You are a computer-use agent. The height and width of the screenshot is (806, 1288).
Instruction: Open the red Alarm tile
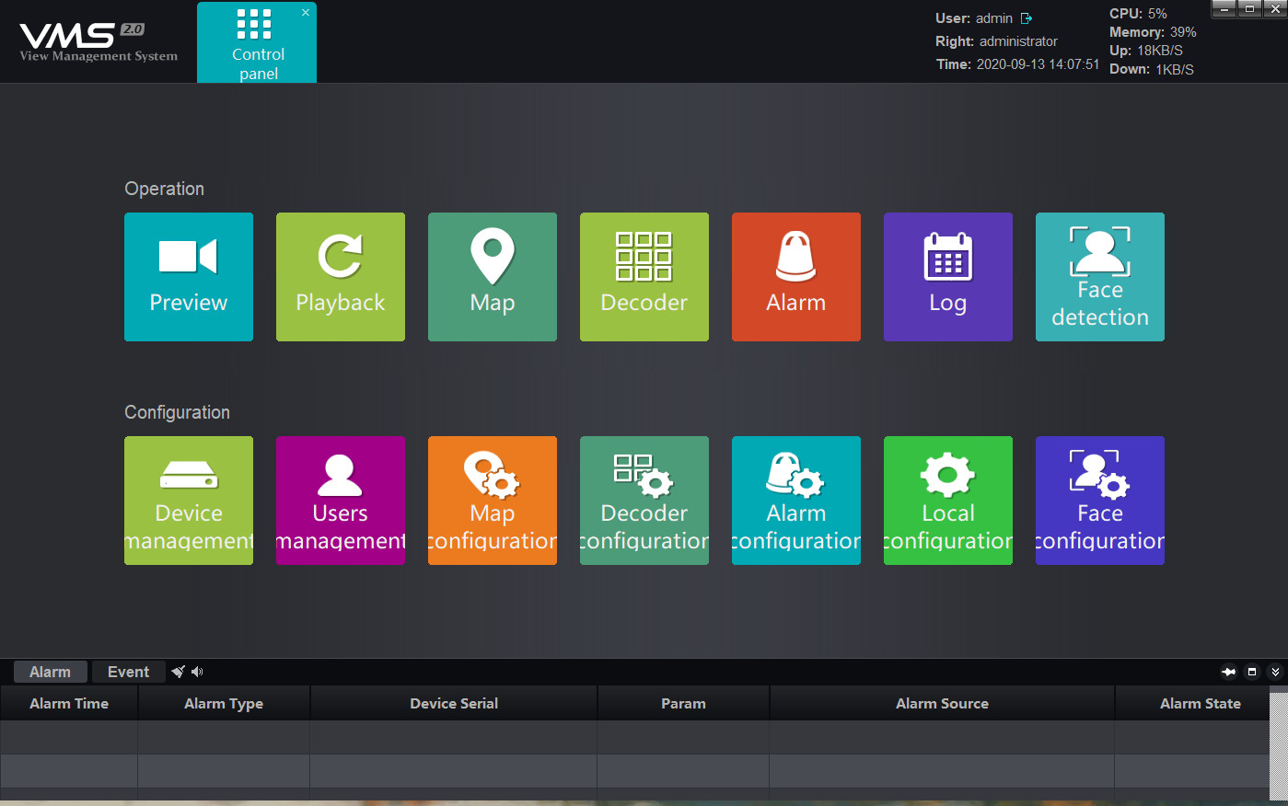tap(796, 277)
